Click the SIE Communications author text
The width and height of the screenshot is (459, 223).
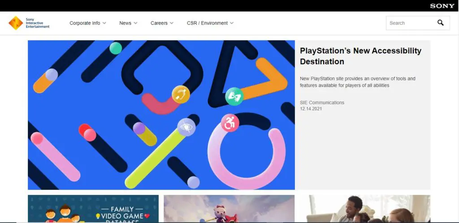tap(322, 102)
